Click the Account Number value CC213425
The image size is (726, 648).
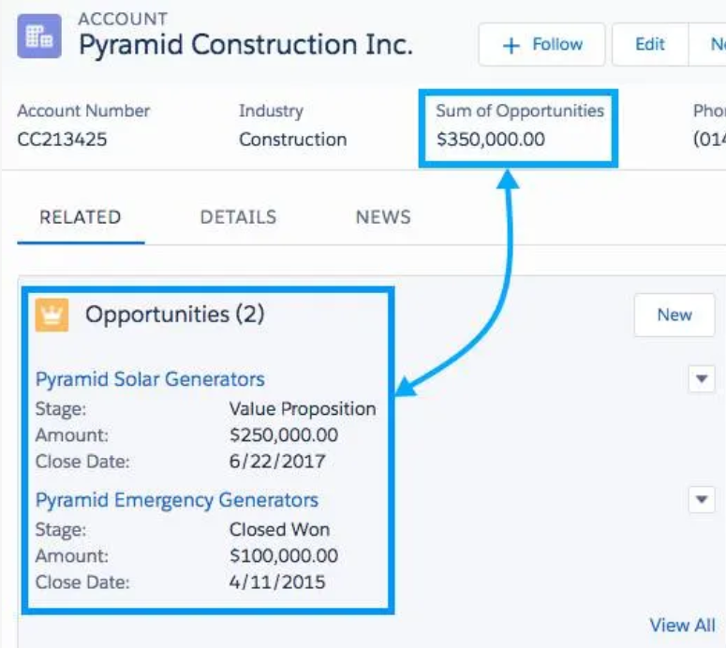[62, 140]
